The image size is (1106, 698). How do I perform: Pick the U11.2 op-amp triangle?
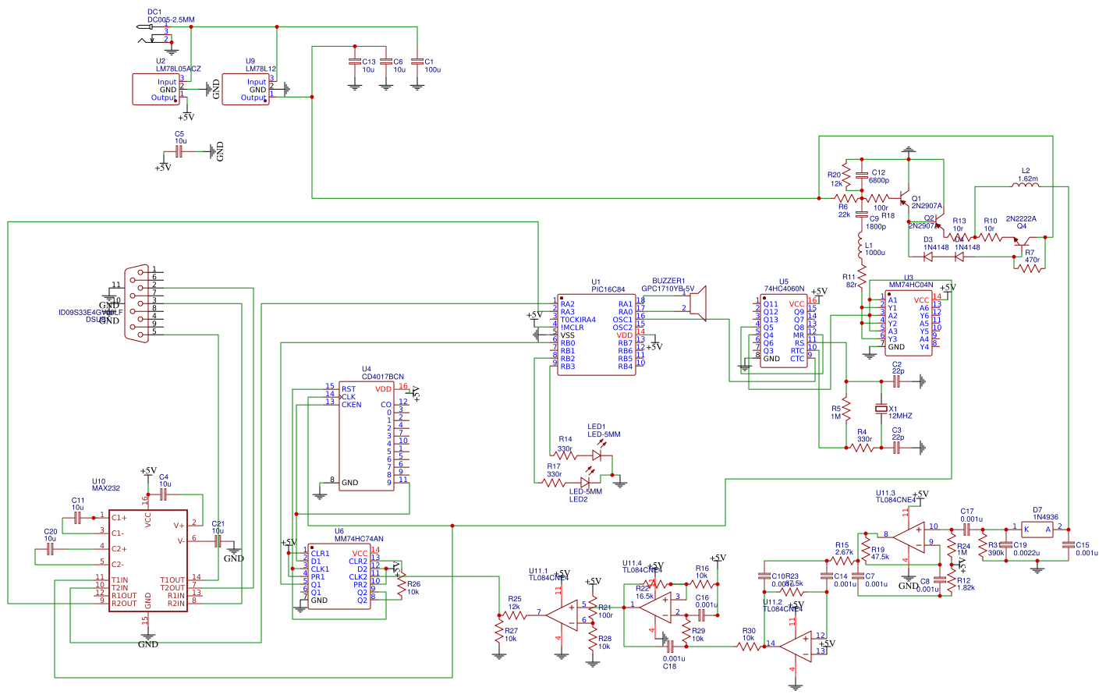[797, 645]
